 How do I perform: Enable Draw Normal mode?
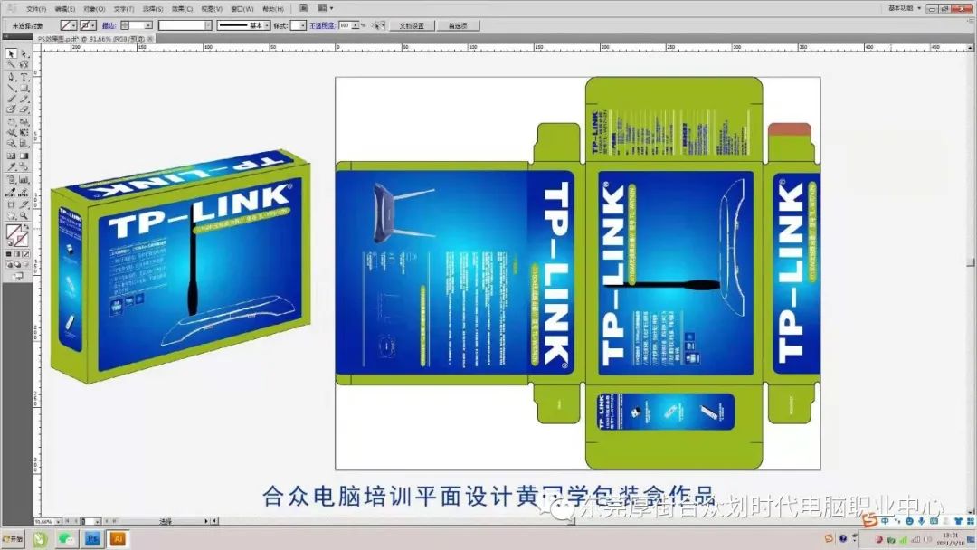pos(9,265)
